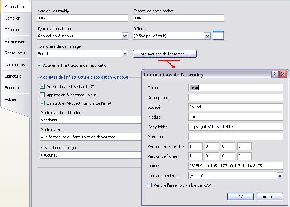Enable Application à instance unique
Viewport: 290px width, 207px height.
click(42, 95)
